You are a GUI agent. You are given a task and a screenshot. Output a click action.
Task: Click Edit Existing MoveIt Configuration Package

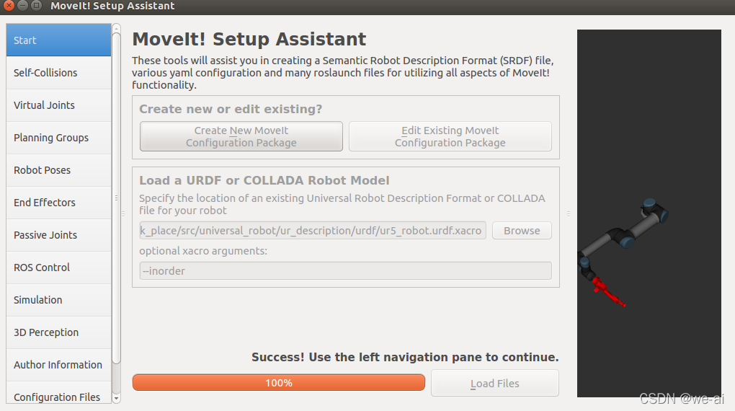click(x=450, y=136)
